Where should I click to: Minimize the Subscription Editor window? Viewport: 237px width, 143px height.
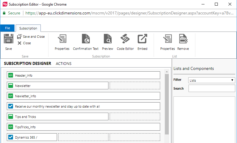[203, 4]
